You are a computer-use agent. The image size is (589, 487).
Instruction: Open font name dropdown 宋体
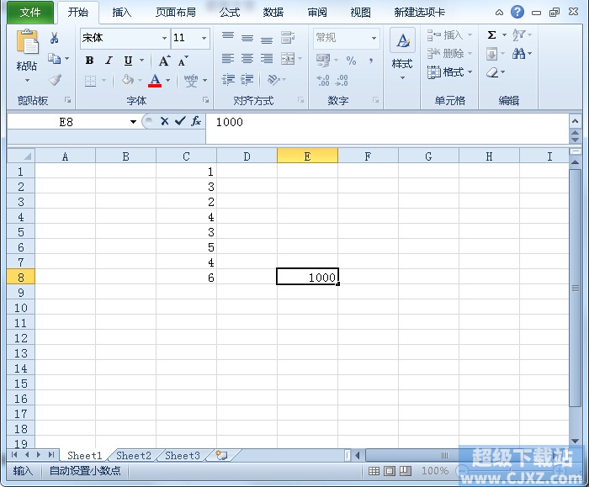pyautogui.click(x=164, y=39)
